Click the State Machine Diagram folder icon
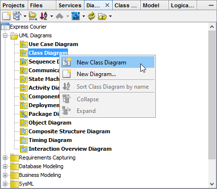The width and height of the screenshot is (217, 189). 24,79
